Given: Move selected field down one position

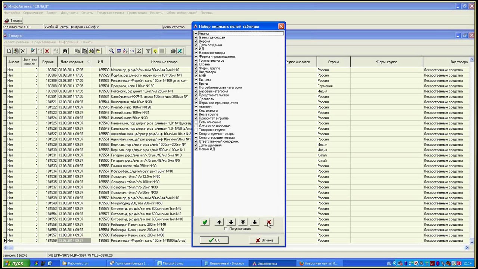Looking at the screenshot, I should click(x=231, y=222).
